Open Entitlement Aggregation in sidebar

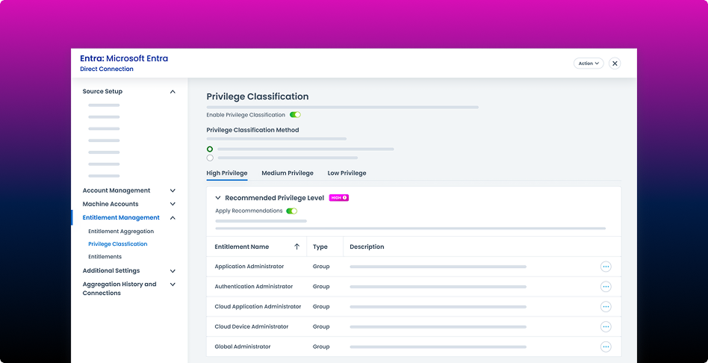(x=121, y=231)
